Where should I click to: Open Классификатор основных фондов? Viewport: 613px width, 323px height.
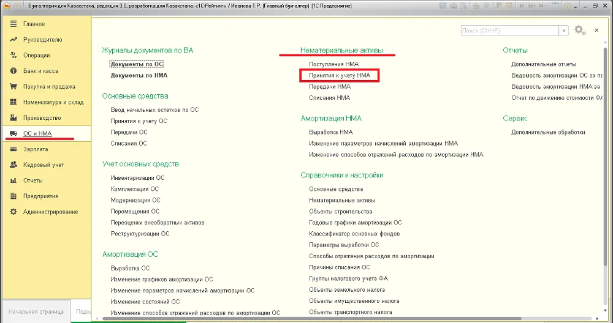(x=354, y=234)
